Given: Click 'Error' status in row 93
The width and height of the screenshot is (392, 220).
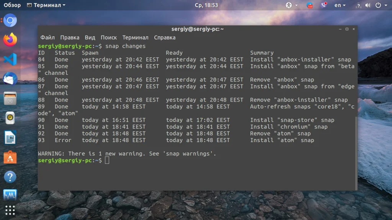Looking at the screenshot, I should pos(63,140).
